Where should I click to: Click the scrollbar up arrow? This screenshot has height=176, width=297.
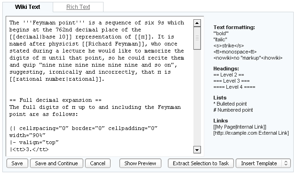[197, 23]
